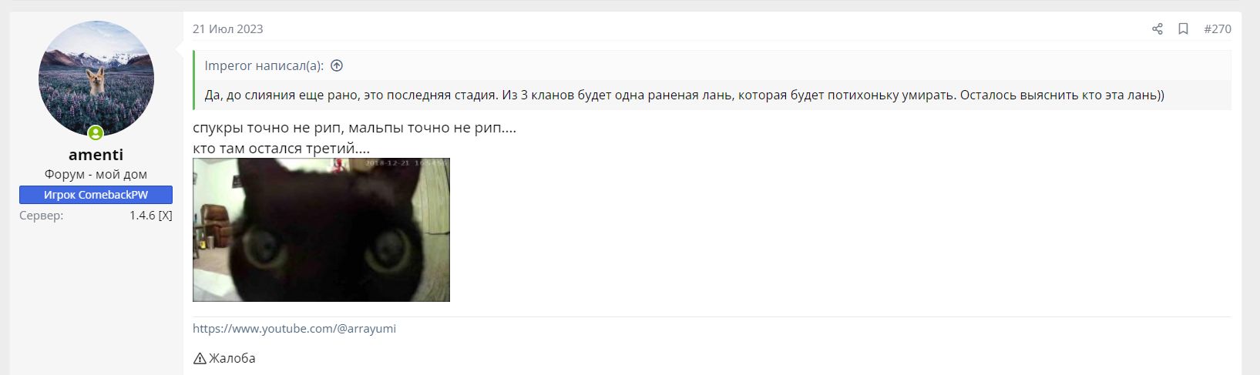Jump to the quoted post via the up-arrow icon
Viewport: 1260px width, 375px height.
tap(337, 65)
